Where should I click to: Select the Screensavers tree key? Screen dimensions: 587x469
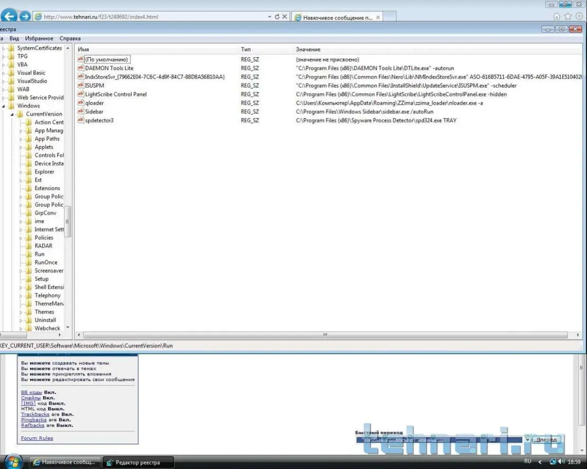pos(49,271)
